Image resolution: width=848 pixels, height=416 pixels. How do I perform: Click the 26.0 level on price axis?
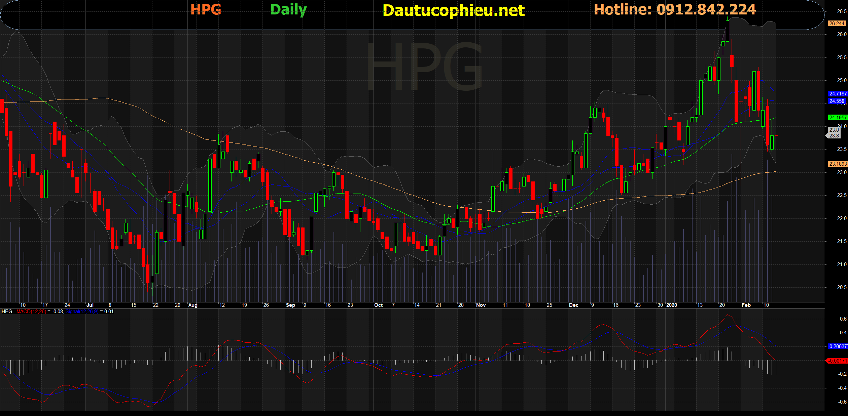coord(842,34)
